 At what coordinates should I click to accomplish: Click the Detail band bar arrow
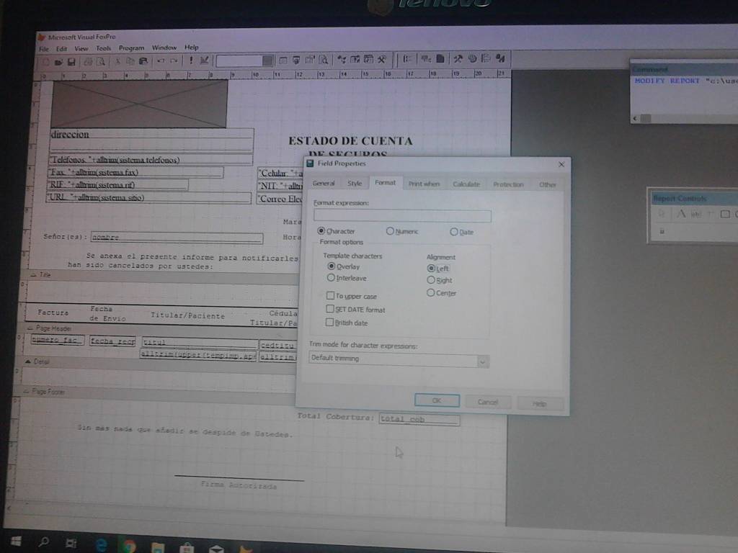28,361
